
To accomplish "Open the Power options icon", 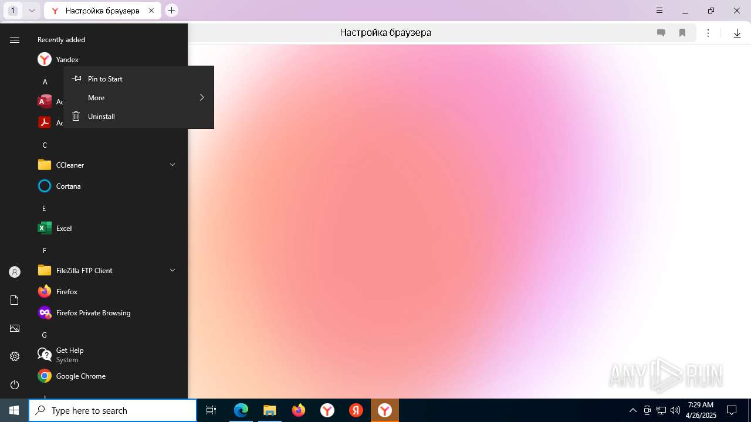I will click(15, 384).
